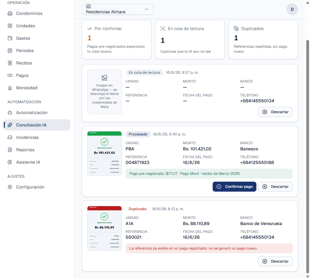This screenshot has width=310, height=279.
Task: Click the red duplicate reference warning message
Action: tap(209, 248)
